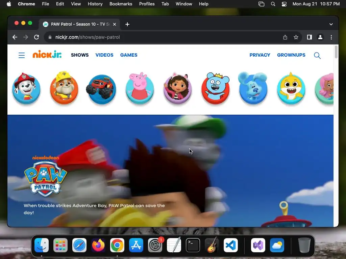Go back with the browser back arrow
The image size is (346, 259).
pyautogui.click(x=15, y=37)
